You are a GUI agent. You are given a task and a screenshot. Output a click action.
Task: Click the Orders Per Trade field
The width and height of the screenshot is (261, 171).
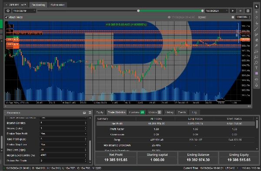tap(63, 161)
